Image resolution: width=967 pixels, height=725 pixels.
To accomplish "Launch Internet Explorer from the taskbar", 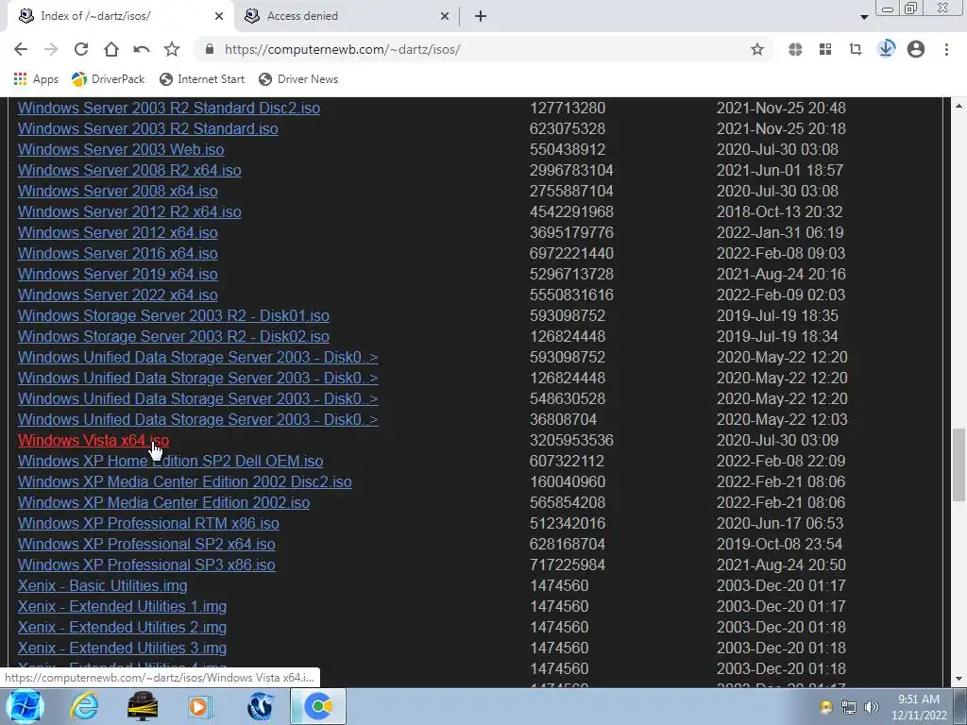I will [83, 706].
